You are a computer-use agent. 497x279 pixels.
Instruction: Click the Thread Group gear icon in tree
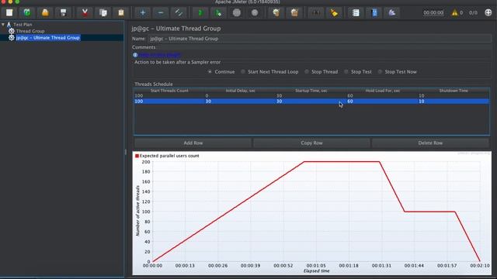coord(12,31)
